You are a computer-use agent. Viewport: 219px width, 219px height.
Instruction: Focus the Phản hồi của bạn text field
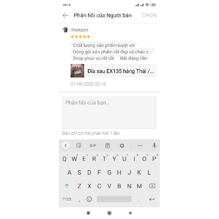[x=109, y=113]
